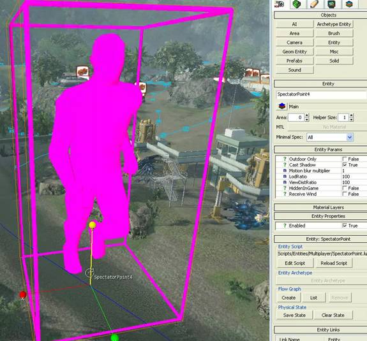Grab the green Y-axis gizmo handle

pos(114,338)
